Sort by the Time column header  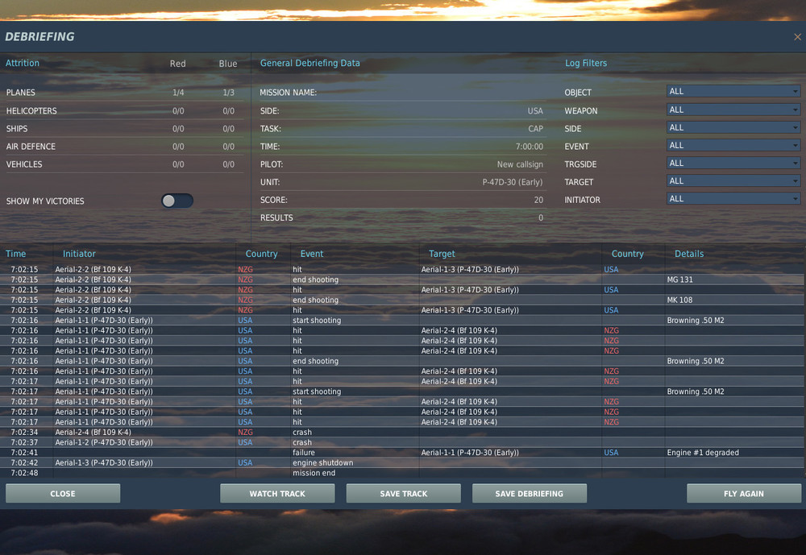pyautogui.click(x=15, y=254)
